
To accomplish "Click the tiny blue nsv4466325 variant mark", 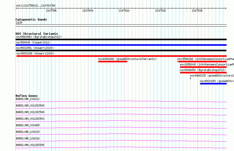I will [190, 78].
